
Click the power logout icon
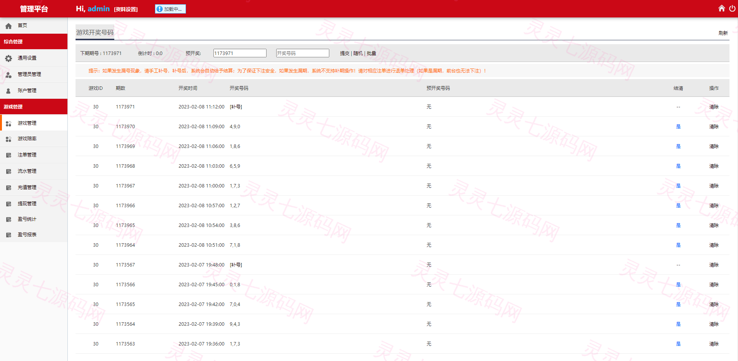pos(732,8)
